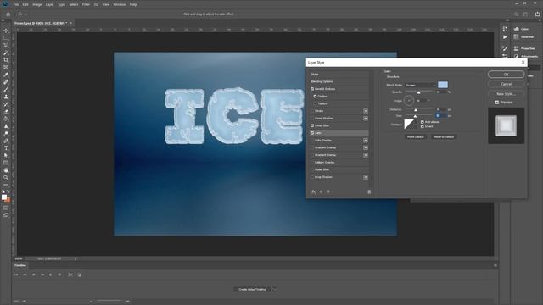543x305 pixels.
Task: Click the Opacity slider handle
Action: 418,92
